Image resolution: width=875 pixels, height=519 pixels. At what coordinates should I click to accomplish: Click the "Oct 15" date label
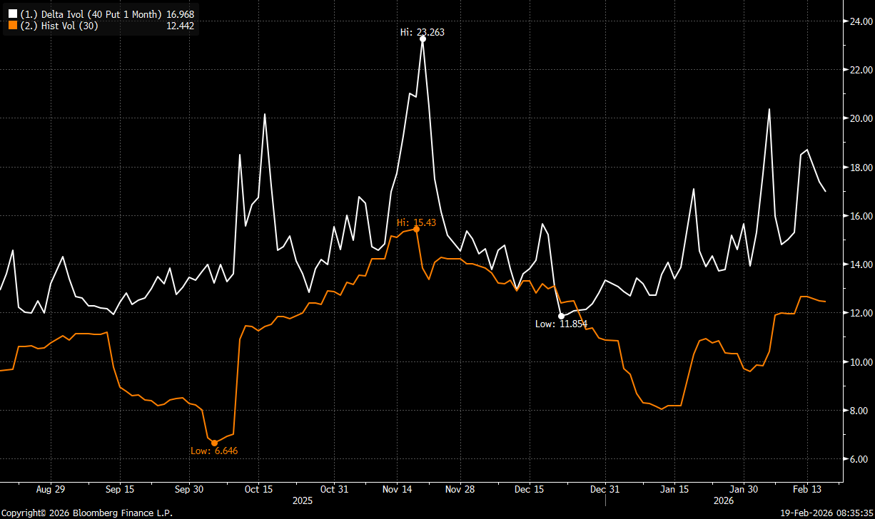point(258,490)
